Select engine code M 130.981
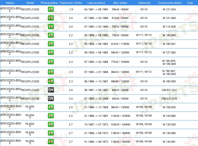 coord(169,142)
